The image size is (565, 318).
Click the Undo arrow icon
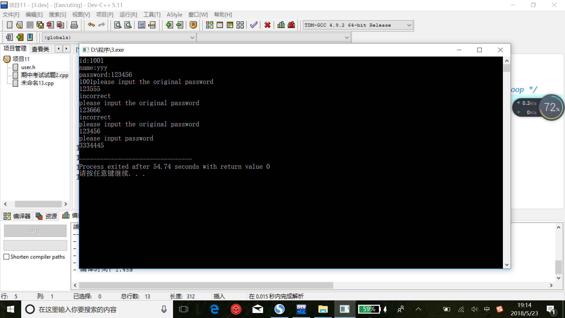click(91, 25)
